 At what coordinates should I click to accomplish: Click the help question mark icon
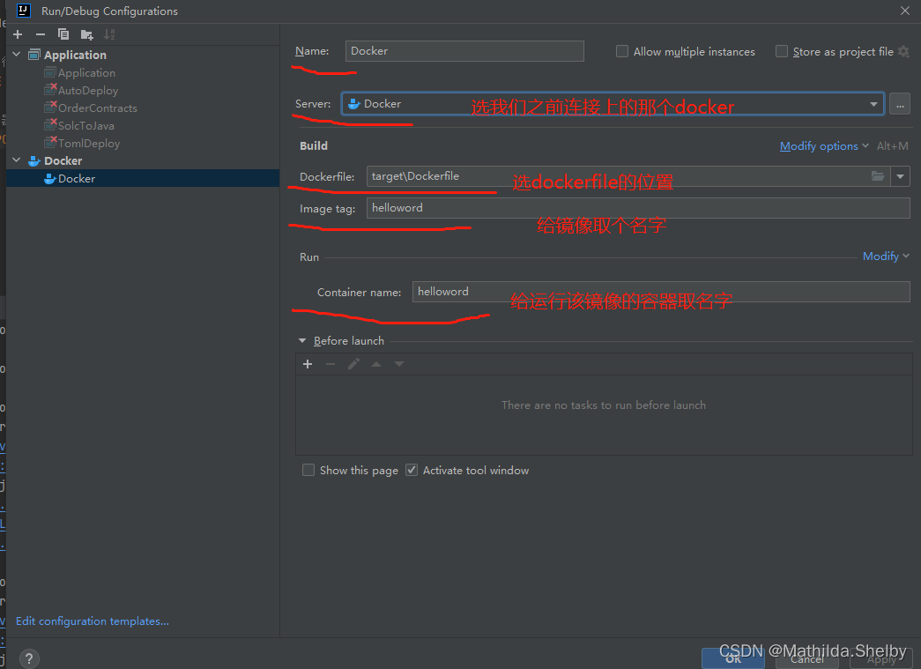click(29, 658)
